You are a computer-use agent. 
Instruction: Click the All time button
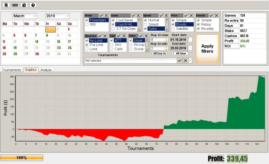(181, 53)
